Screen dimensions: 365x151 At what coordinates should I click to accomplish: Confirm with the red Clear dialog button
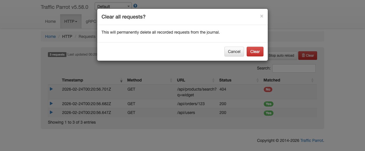point(255,52)
